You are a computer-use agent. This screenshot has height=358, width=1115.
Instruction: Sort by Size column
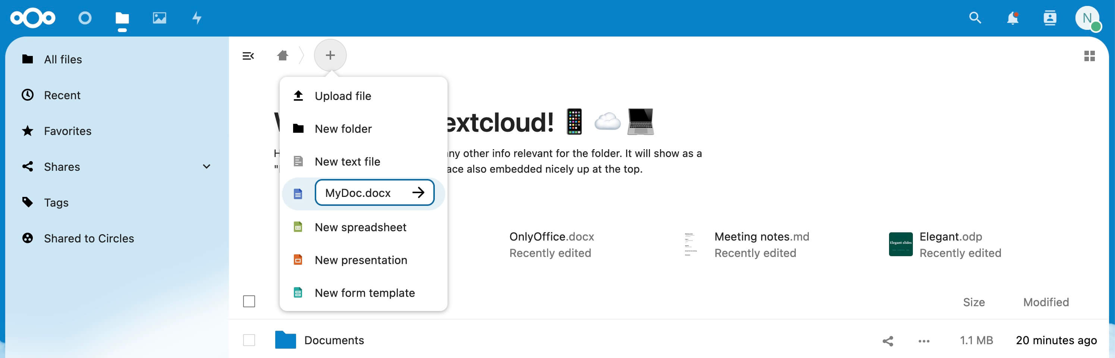pos(973,302)
